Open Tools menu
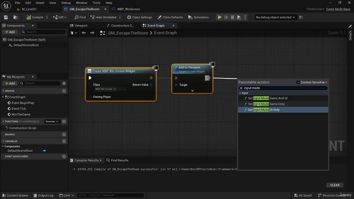Image resolution: width=354 pixels, height=199 pixels. (x=96, y=3)
